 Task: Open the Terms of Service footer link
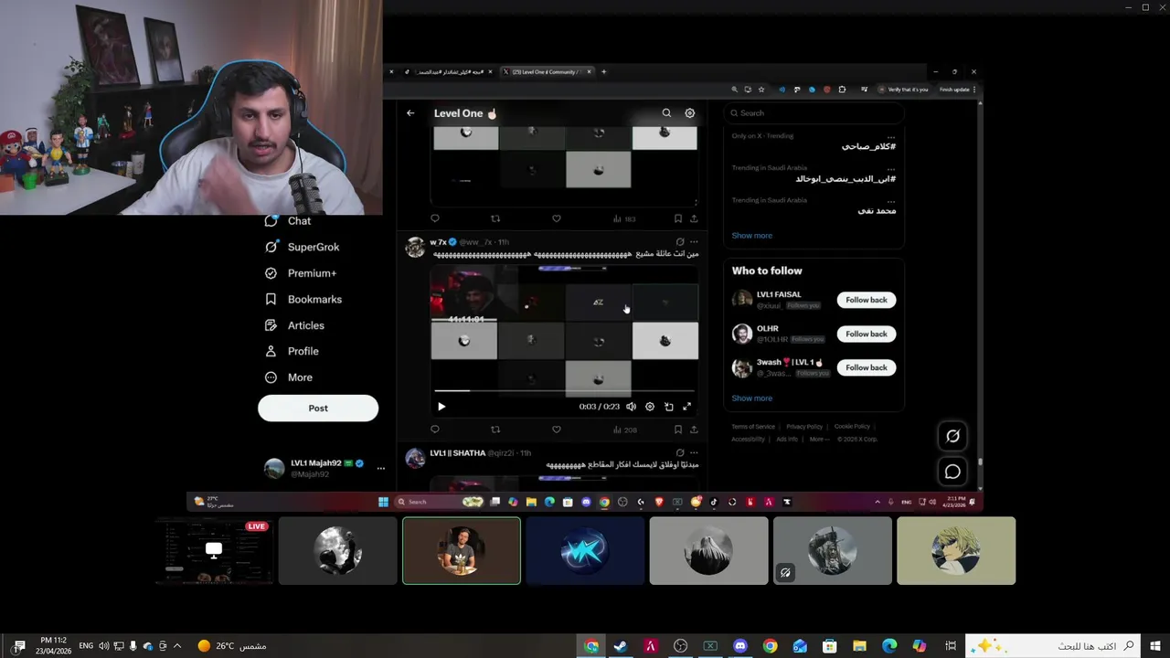(753, 427)
